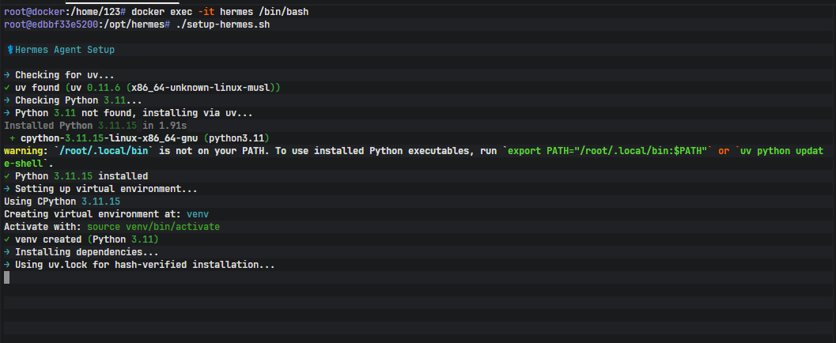The height and width of the screenshot is (343, 836).
Task: Click the terminal cursor block
Action: click(x=7, y=277)
